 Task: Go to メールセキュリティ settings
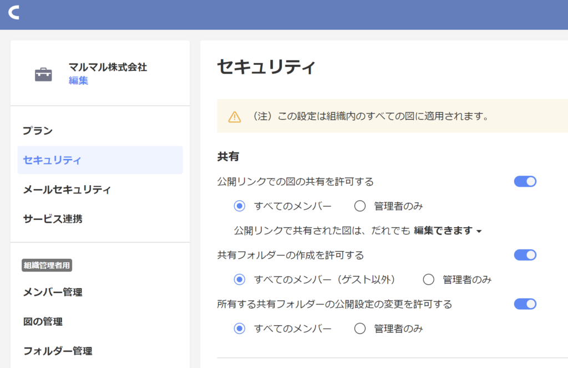(x=67, y=190)
